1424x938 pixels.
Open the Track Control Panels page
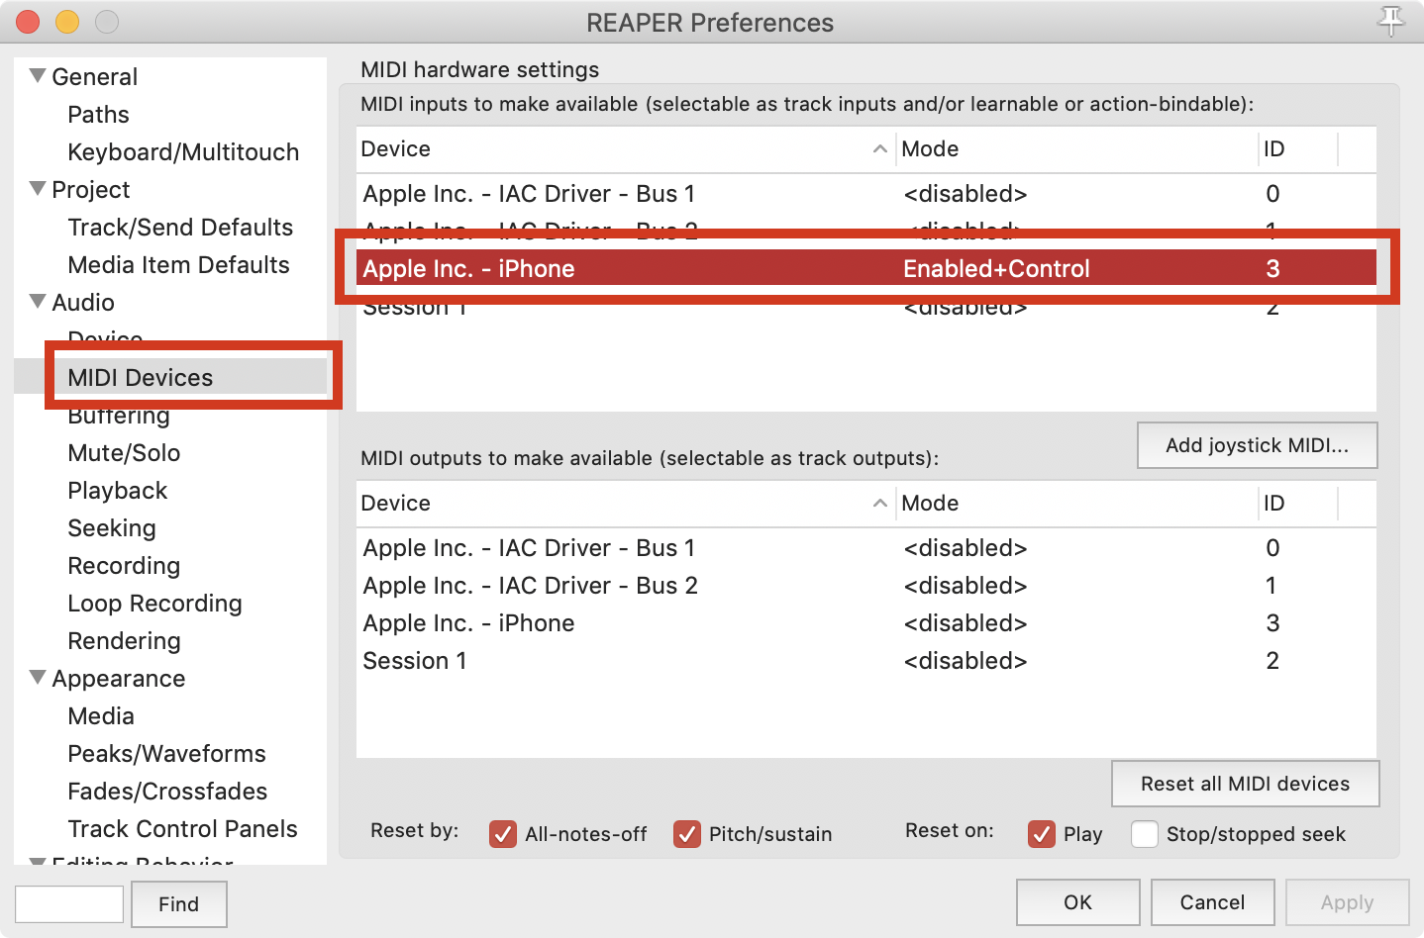182,829
